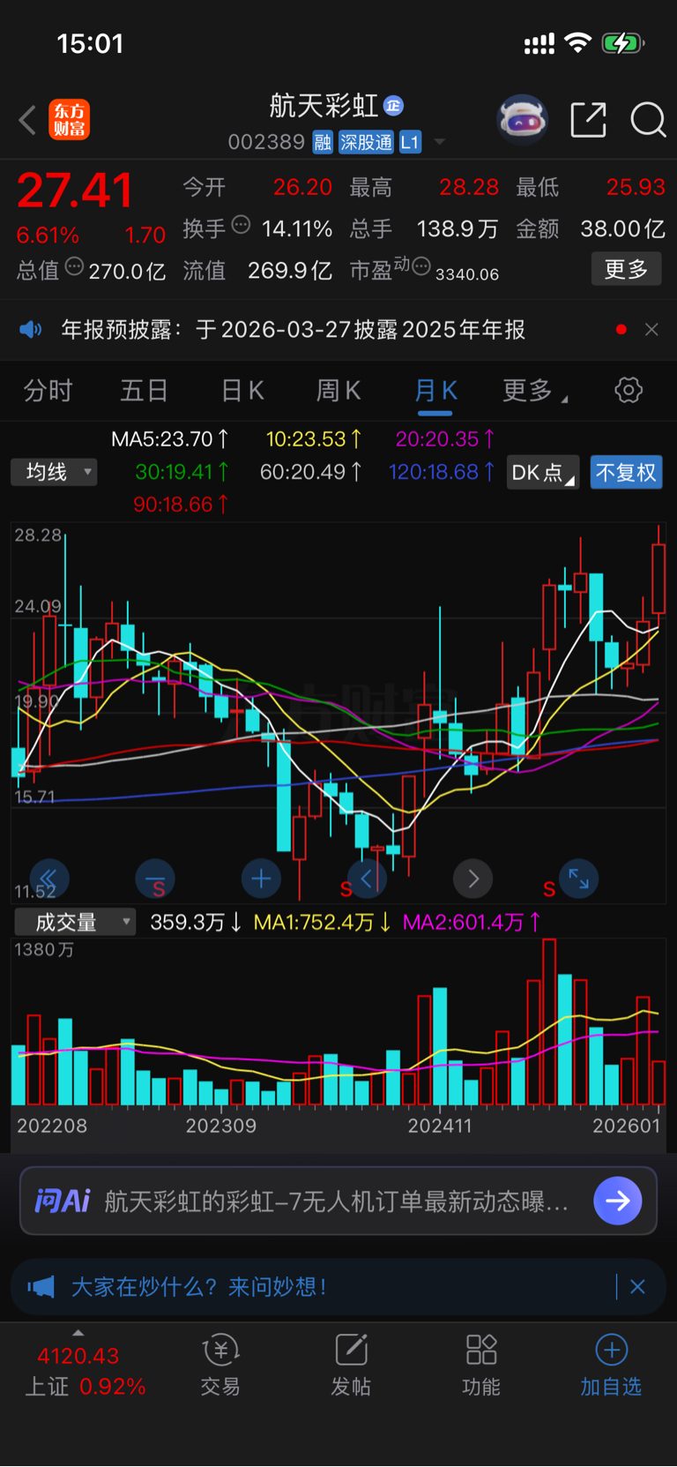Submit the AI question arrow button
Screen dimensions: 677x1467
(x=618, y=1201)
